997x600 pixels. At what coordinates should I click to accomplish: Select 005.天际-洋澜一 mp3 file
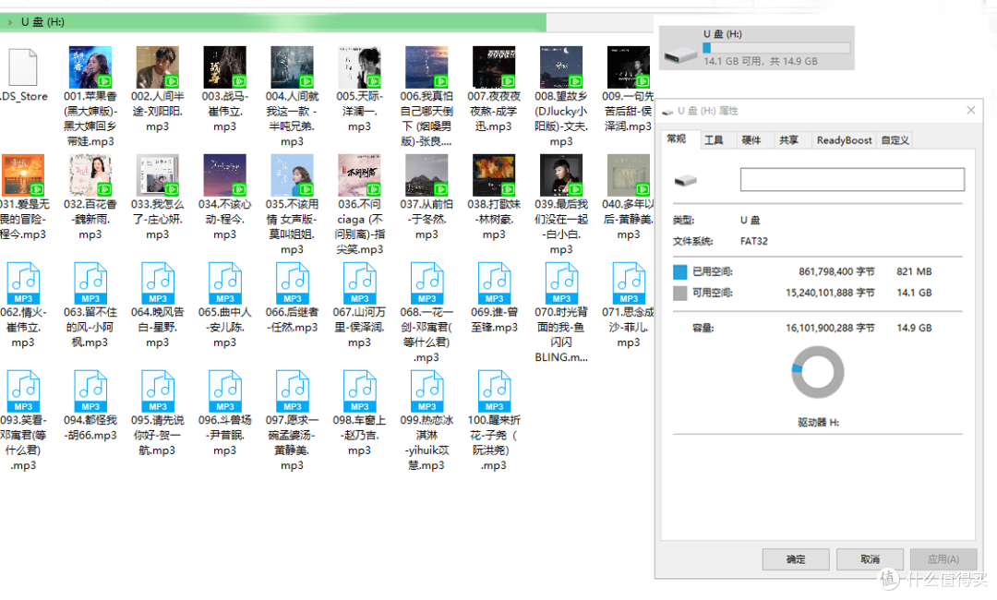[x=359, y=66]
